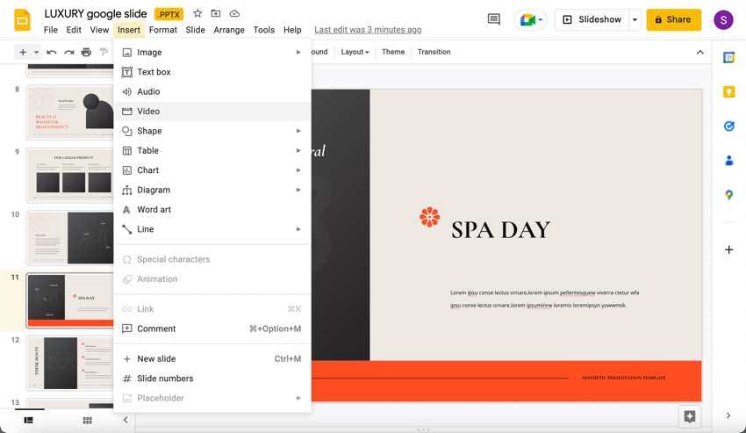746x433 pixels.
Task: Hide the menus with the up chevron
Action: click(x=699, y=53)
